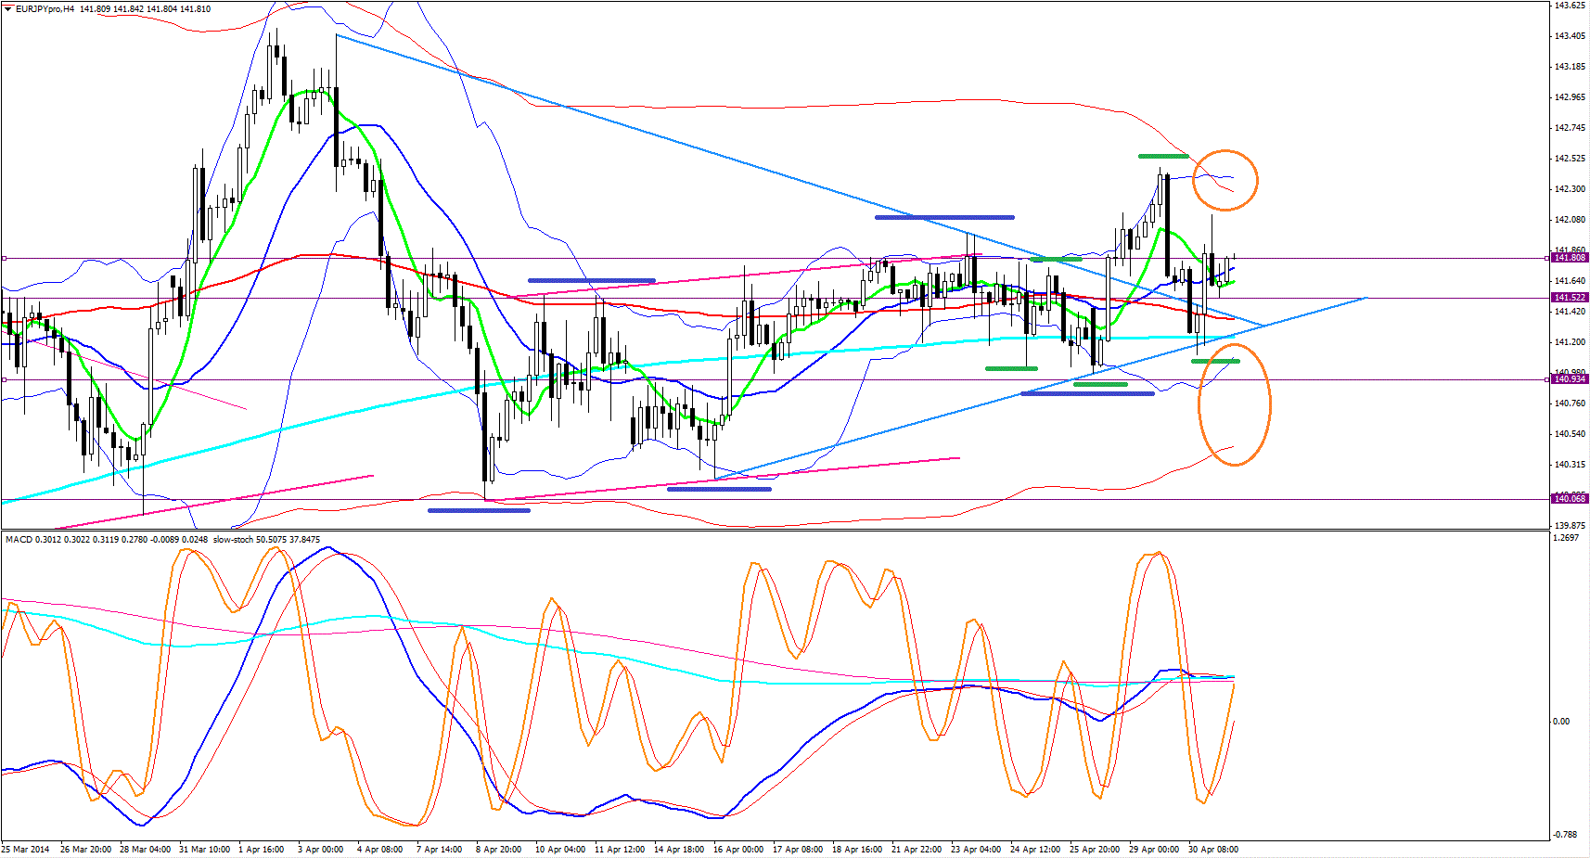The image size is (1590, 858).
Task: Click the 16 Apr 00:00 time label
Action: (738, 850)
